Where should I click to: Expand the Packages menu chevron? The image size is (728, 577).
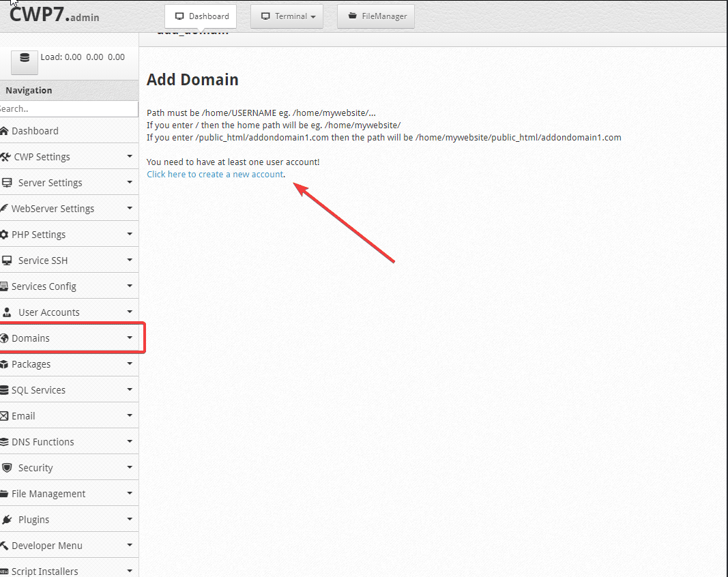coord(129,364)
